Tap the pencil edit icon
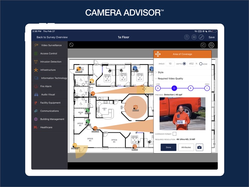Screen dimensions: 249x187 (202, 37)
